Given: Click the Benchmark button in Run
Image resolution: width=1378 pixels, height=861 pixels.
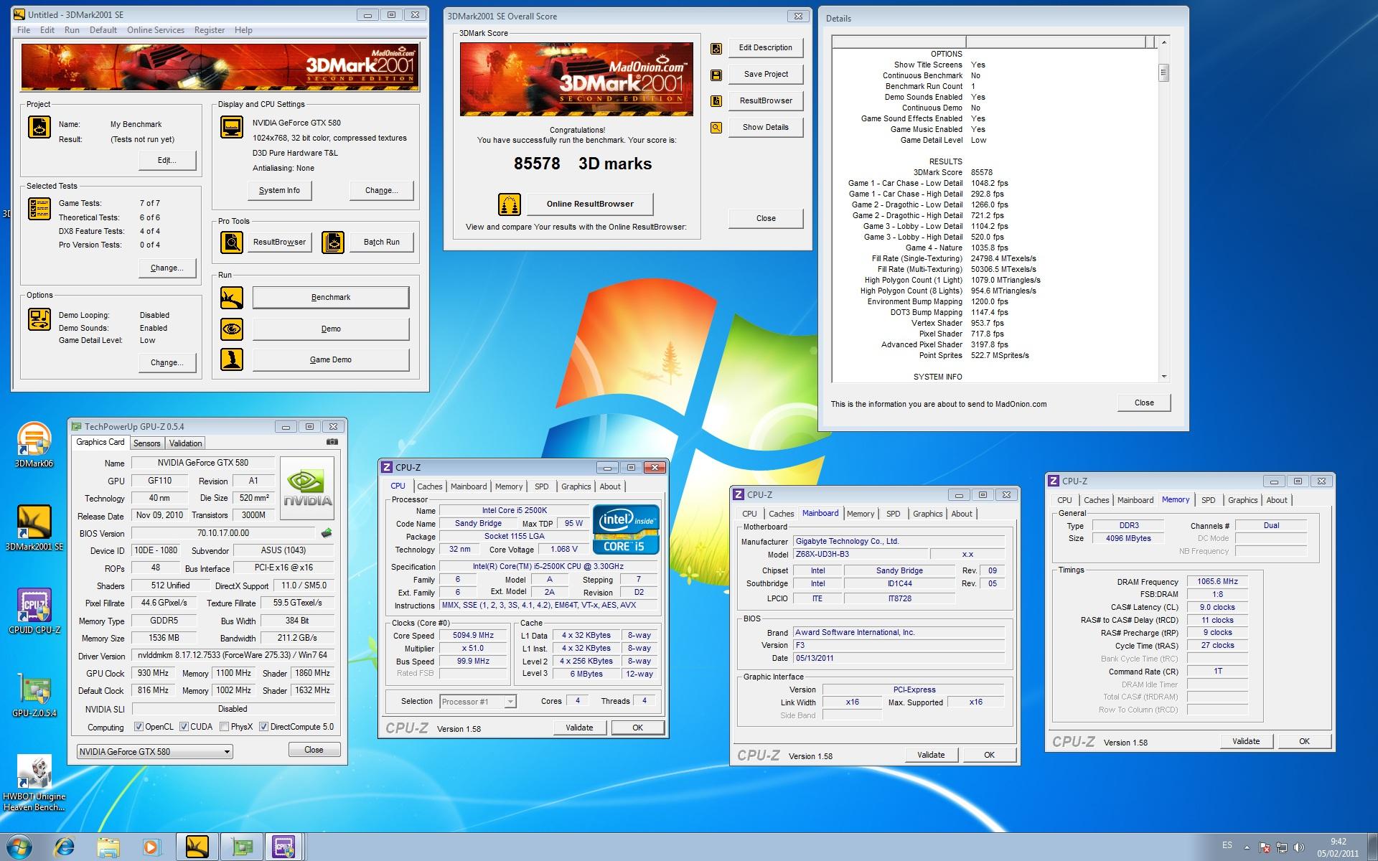Looking at the screenshot, I should 331,298.
